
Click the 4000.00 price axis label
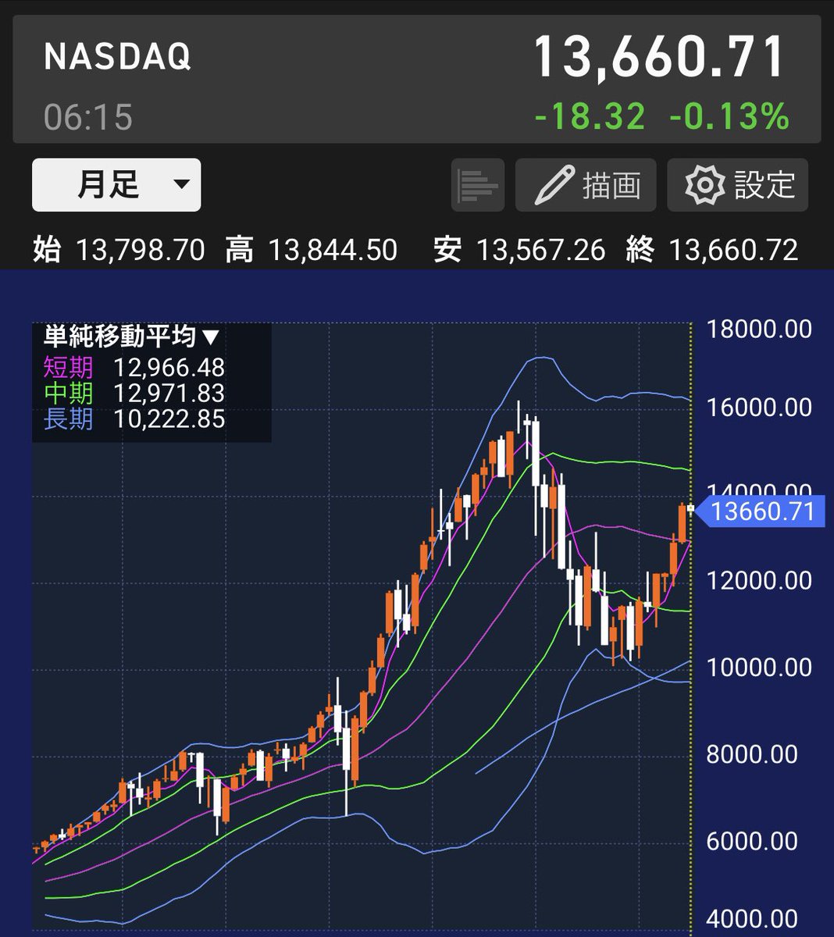pos(753,919)
